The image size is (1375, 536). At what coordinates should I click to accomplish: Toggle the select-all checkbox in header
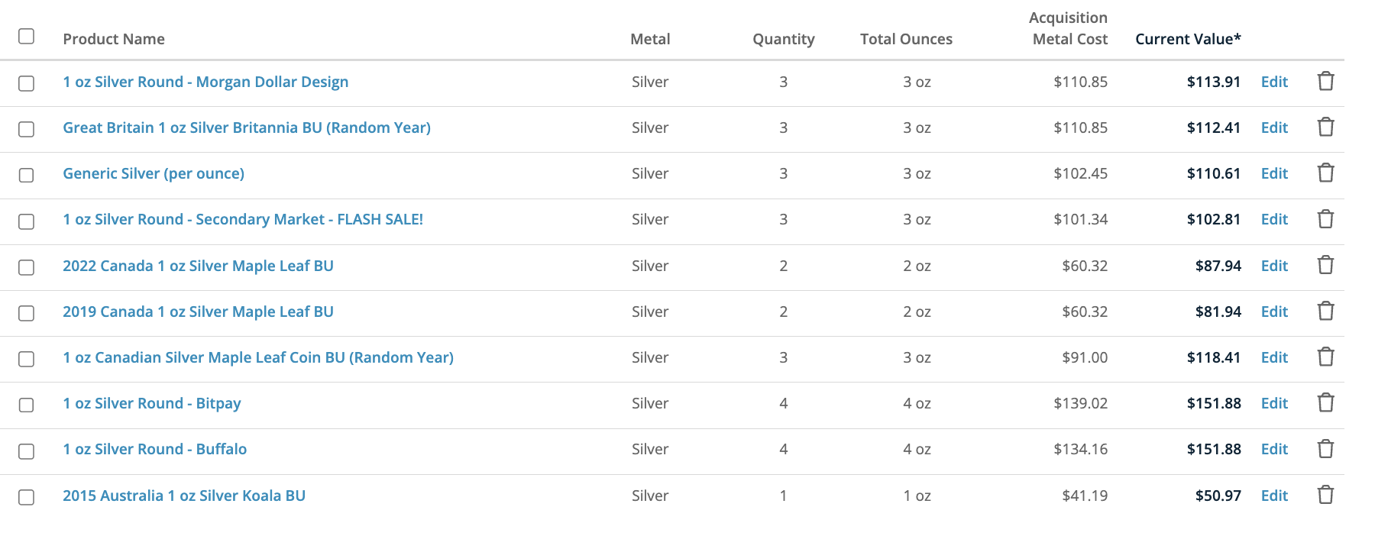coord(26,36)
